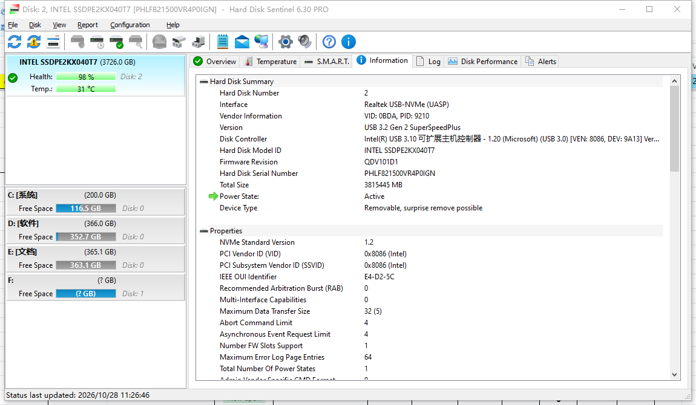Viewport: 696px width, 405px height.
Task: Click the two stacked drives toolbar icon
Action: [x=179, y=42]
